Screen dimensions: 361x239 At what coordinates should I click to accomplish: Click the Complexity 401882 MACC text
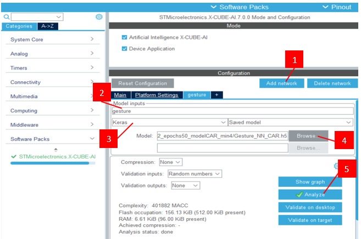click(153, 206)
